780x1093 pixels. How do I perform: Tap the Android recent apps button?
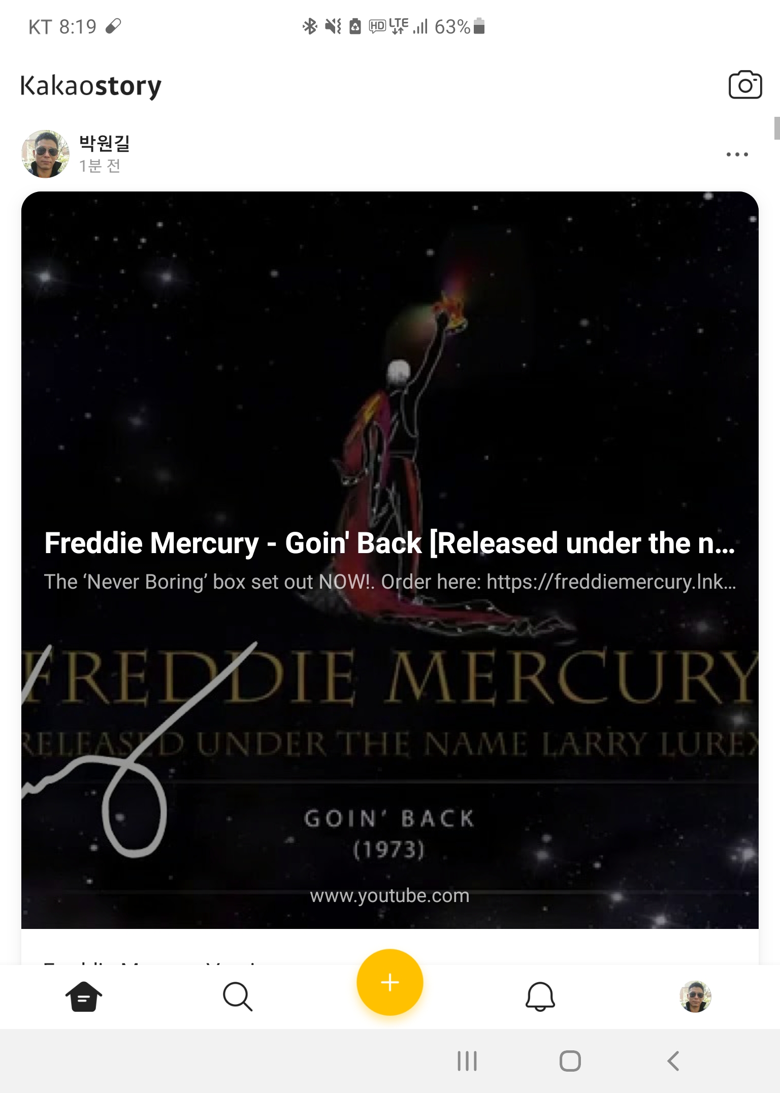[467, 1061]
